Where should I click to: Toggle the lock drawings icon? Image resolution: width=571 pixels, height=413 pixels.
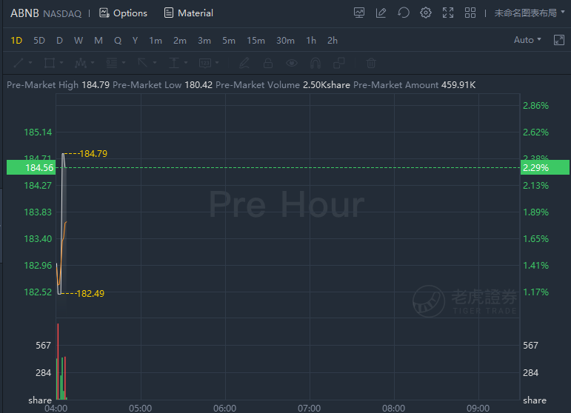coord(268,63)
